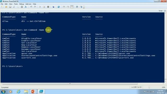Click the Paste clipboard icon
The image size is (167, 94).
(x=22, y=7)
